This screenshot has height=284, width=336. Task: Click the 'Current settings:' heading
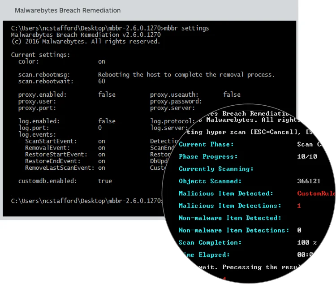pyautogui.click(x=40, y=55)
